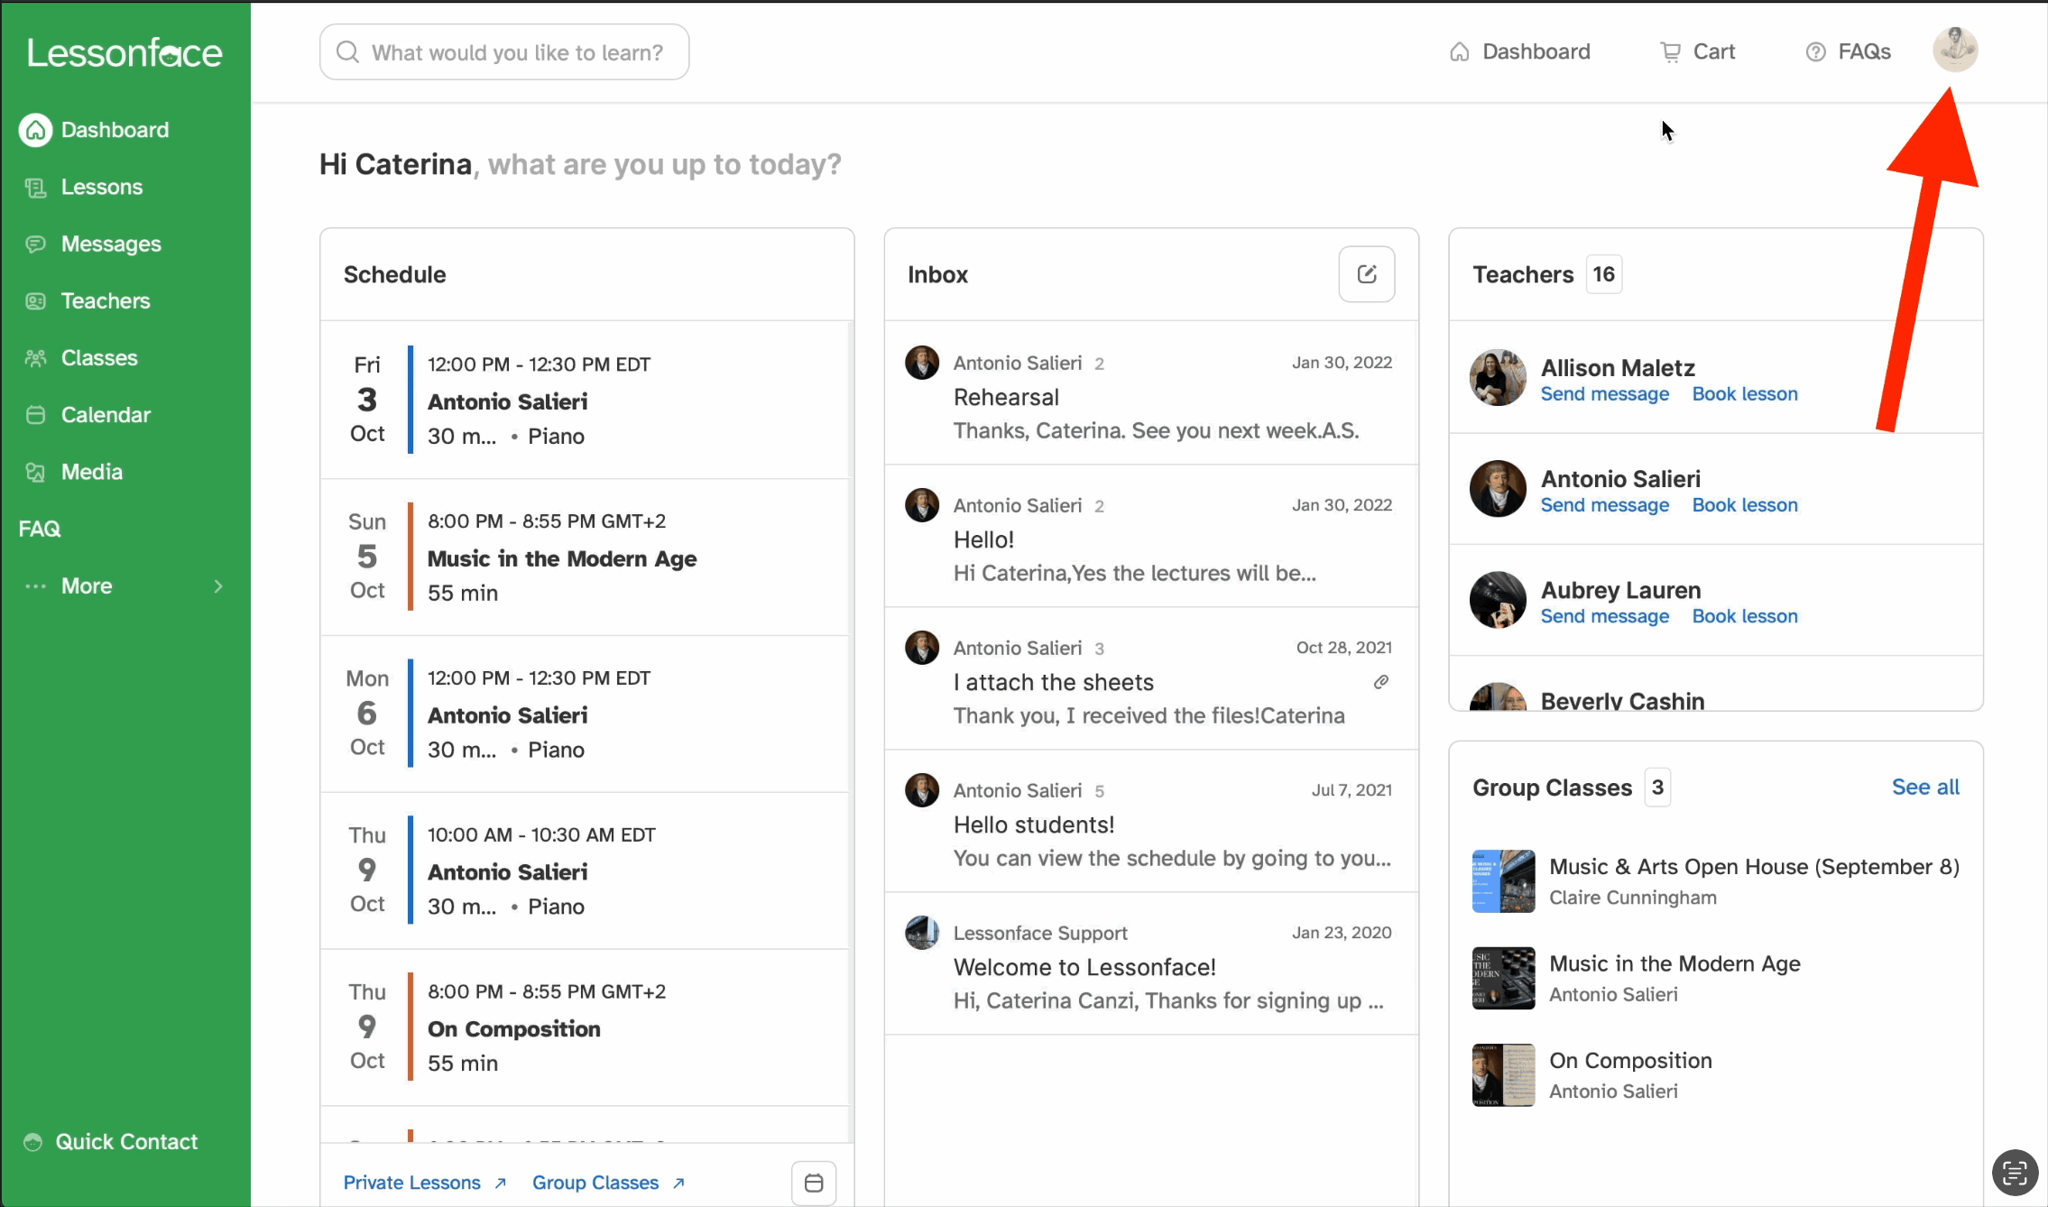Open calendar icon at Schedule bottom
This screenshot has height=1207, width=2048.
coord(813,1183)
